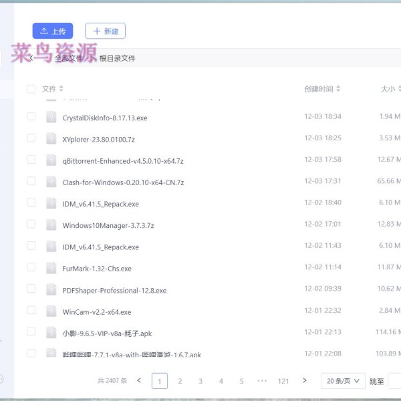Viewport: 401px width, 401px height.
Task: Check the box for qBittorrent-Enhanced-v4.5.0.10-x64.7z
Action: click(31, 159)
